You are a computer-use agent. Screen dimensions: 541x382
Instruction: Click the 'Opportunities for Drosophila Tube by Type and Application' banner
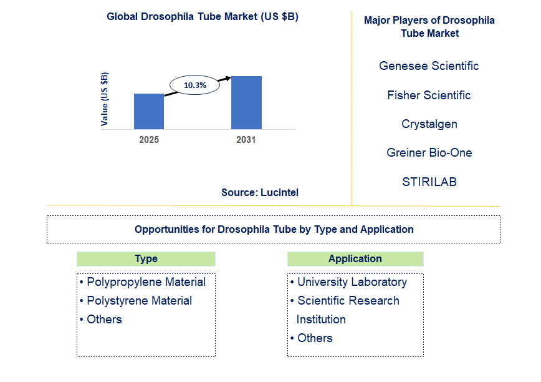pyautogui.click(x=274, y=229)
